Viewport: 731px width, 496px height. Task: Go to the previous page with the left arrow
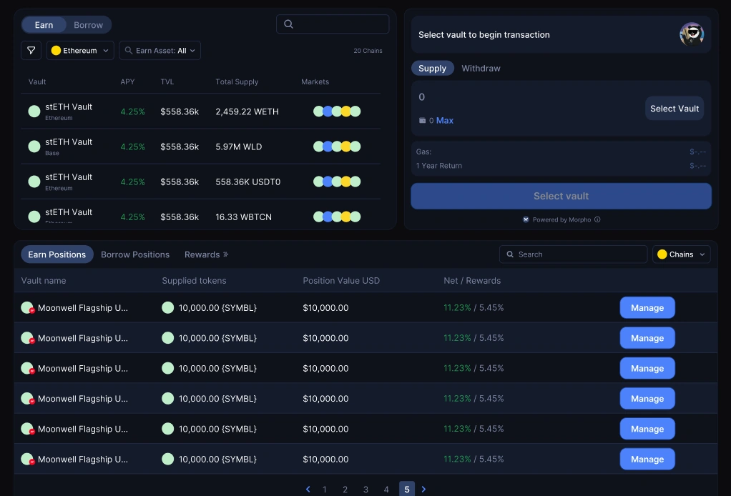tap(308, 489)
